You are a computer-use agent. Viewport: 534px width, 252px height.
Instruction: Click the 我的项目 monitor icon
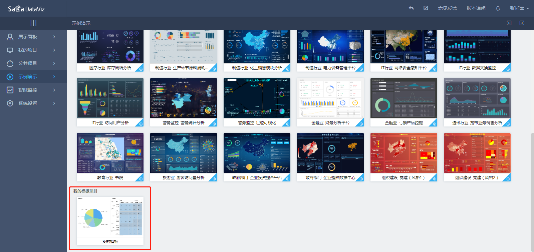tap(10, 50)
